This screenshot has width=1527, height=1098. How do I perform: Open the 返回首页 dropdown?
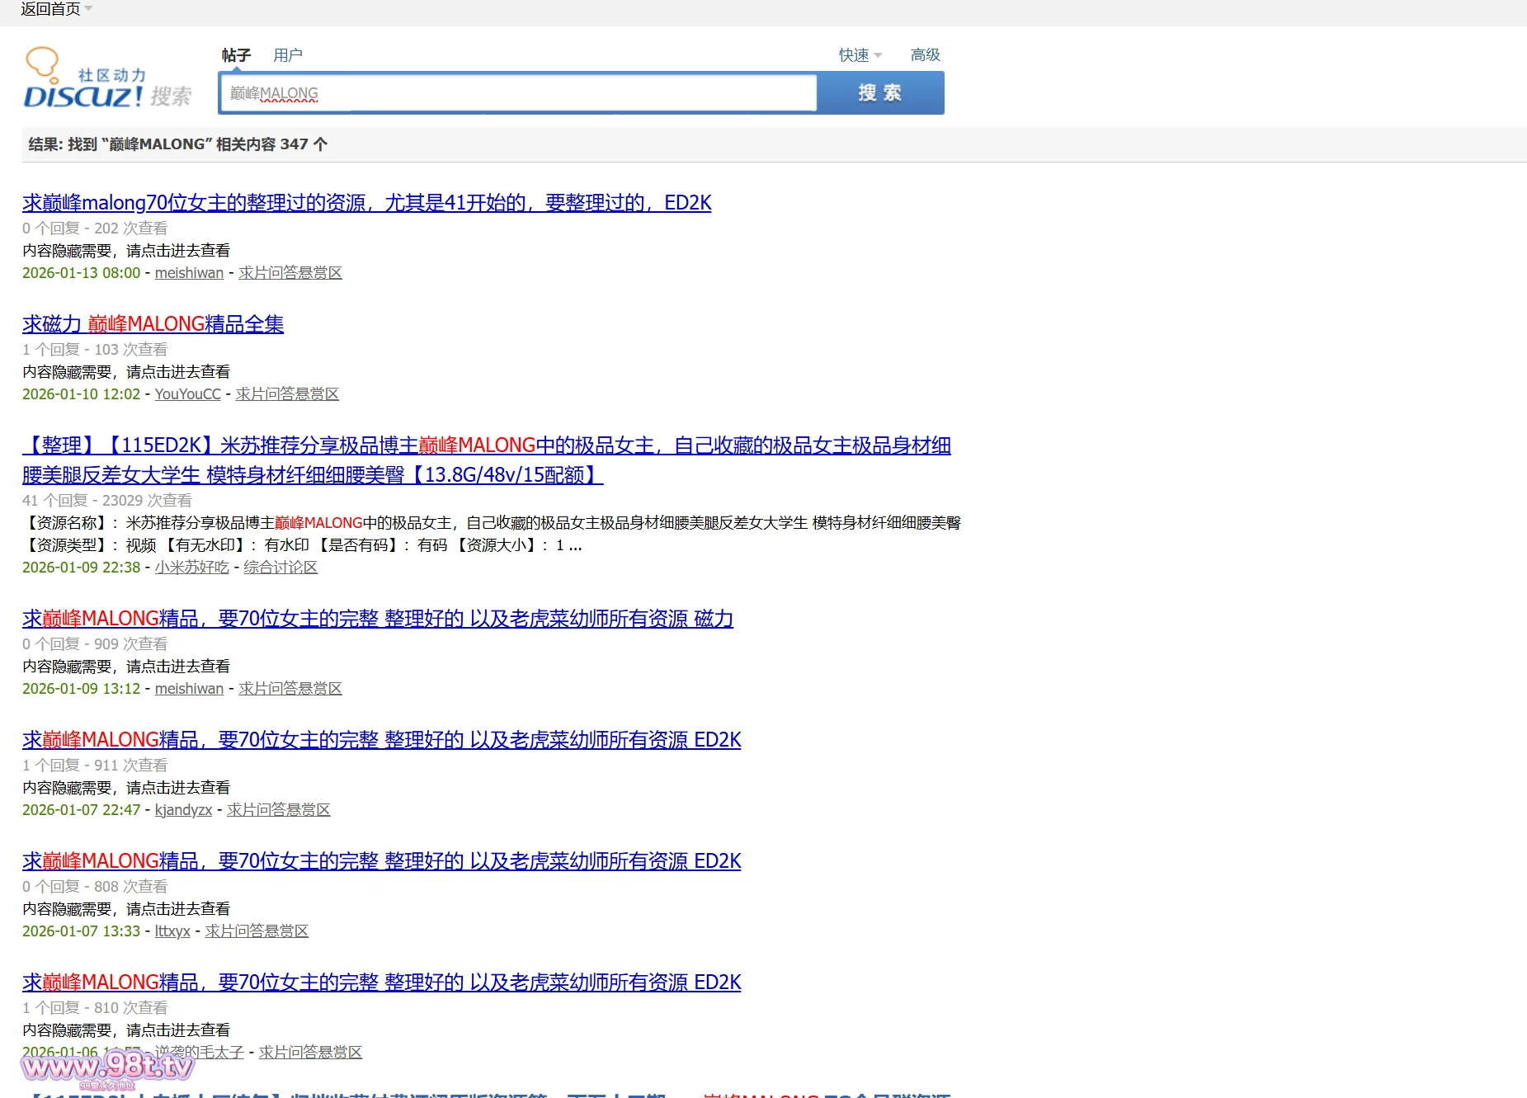click(x=56, y=9)
